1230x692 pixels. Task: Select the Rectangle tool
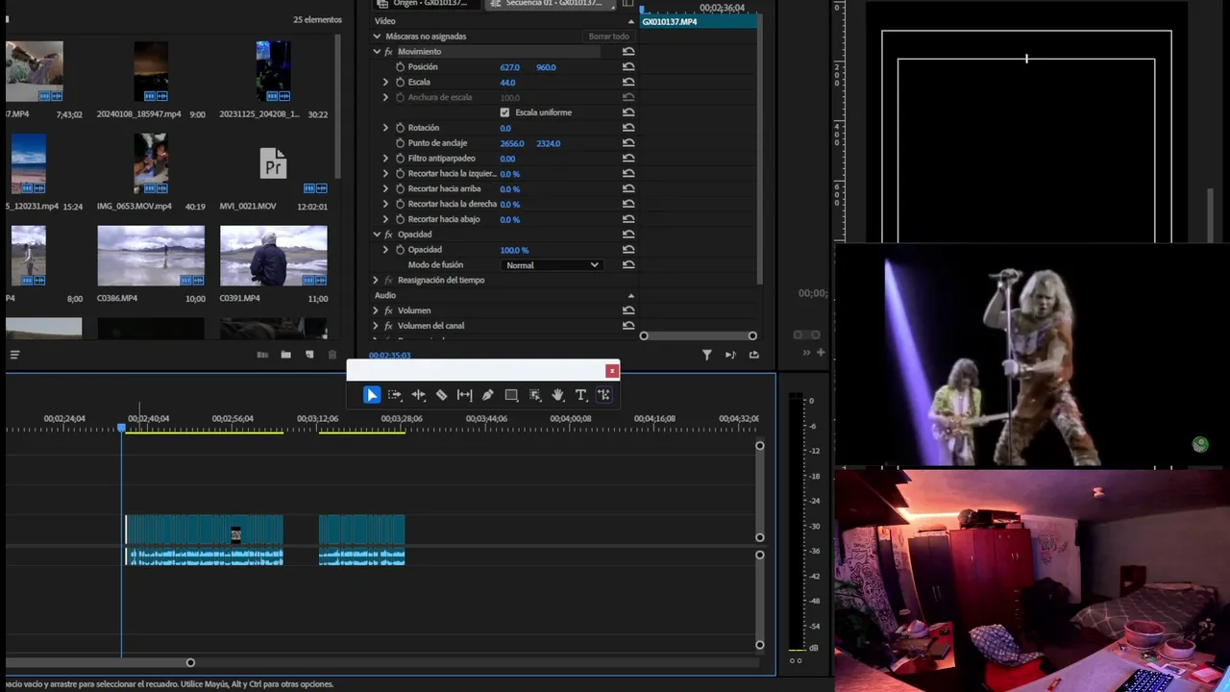(511, 395)
